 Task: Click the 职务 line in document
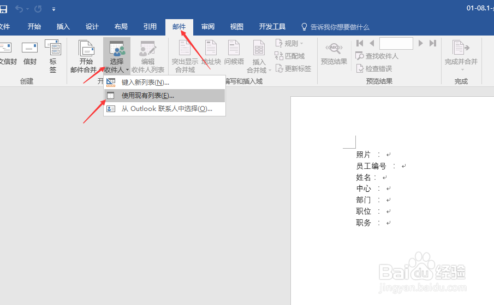tap(373, 222)
